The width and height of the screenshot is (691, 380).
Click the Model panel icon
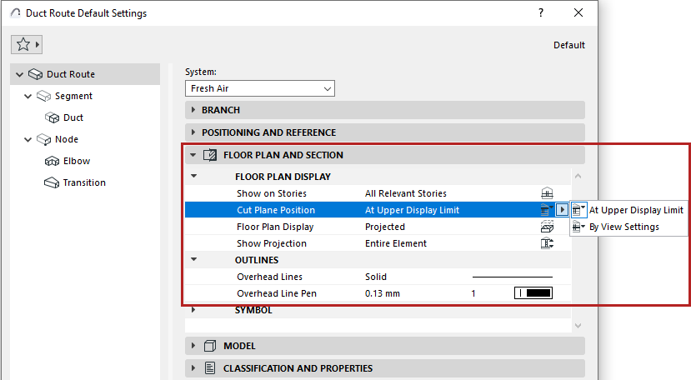click(x=210, y=346)
